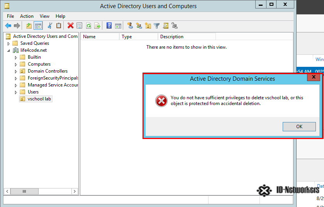This screenshot has height=207, width=324.
Task: Expand the Users container
Action: tap(16, 92)
